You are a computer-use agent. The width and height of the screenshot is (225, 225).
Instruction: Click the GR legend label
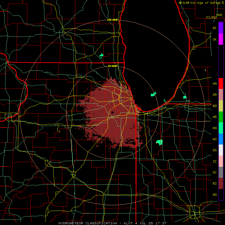point(214,95)
